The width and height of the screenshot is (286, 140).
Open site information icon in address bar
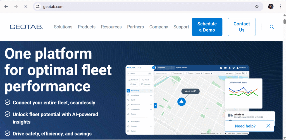[x=38, y=7]
